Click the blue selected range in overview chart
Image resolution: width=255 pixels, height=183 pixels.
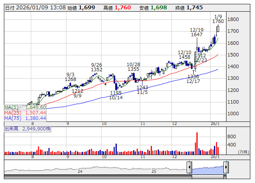point(207,169)
